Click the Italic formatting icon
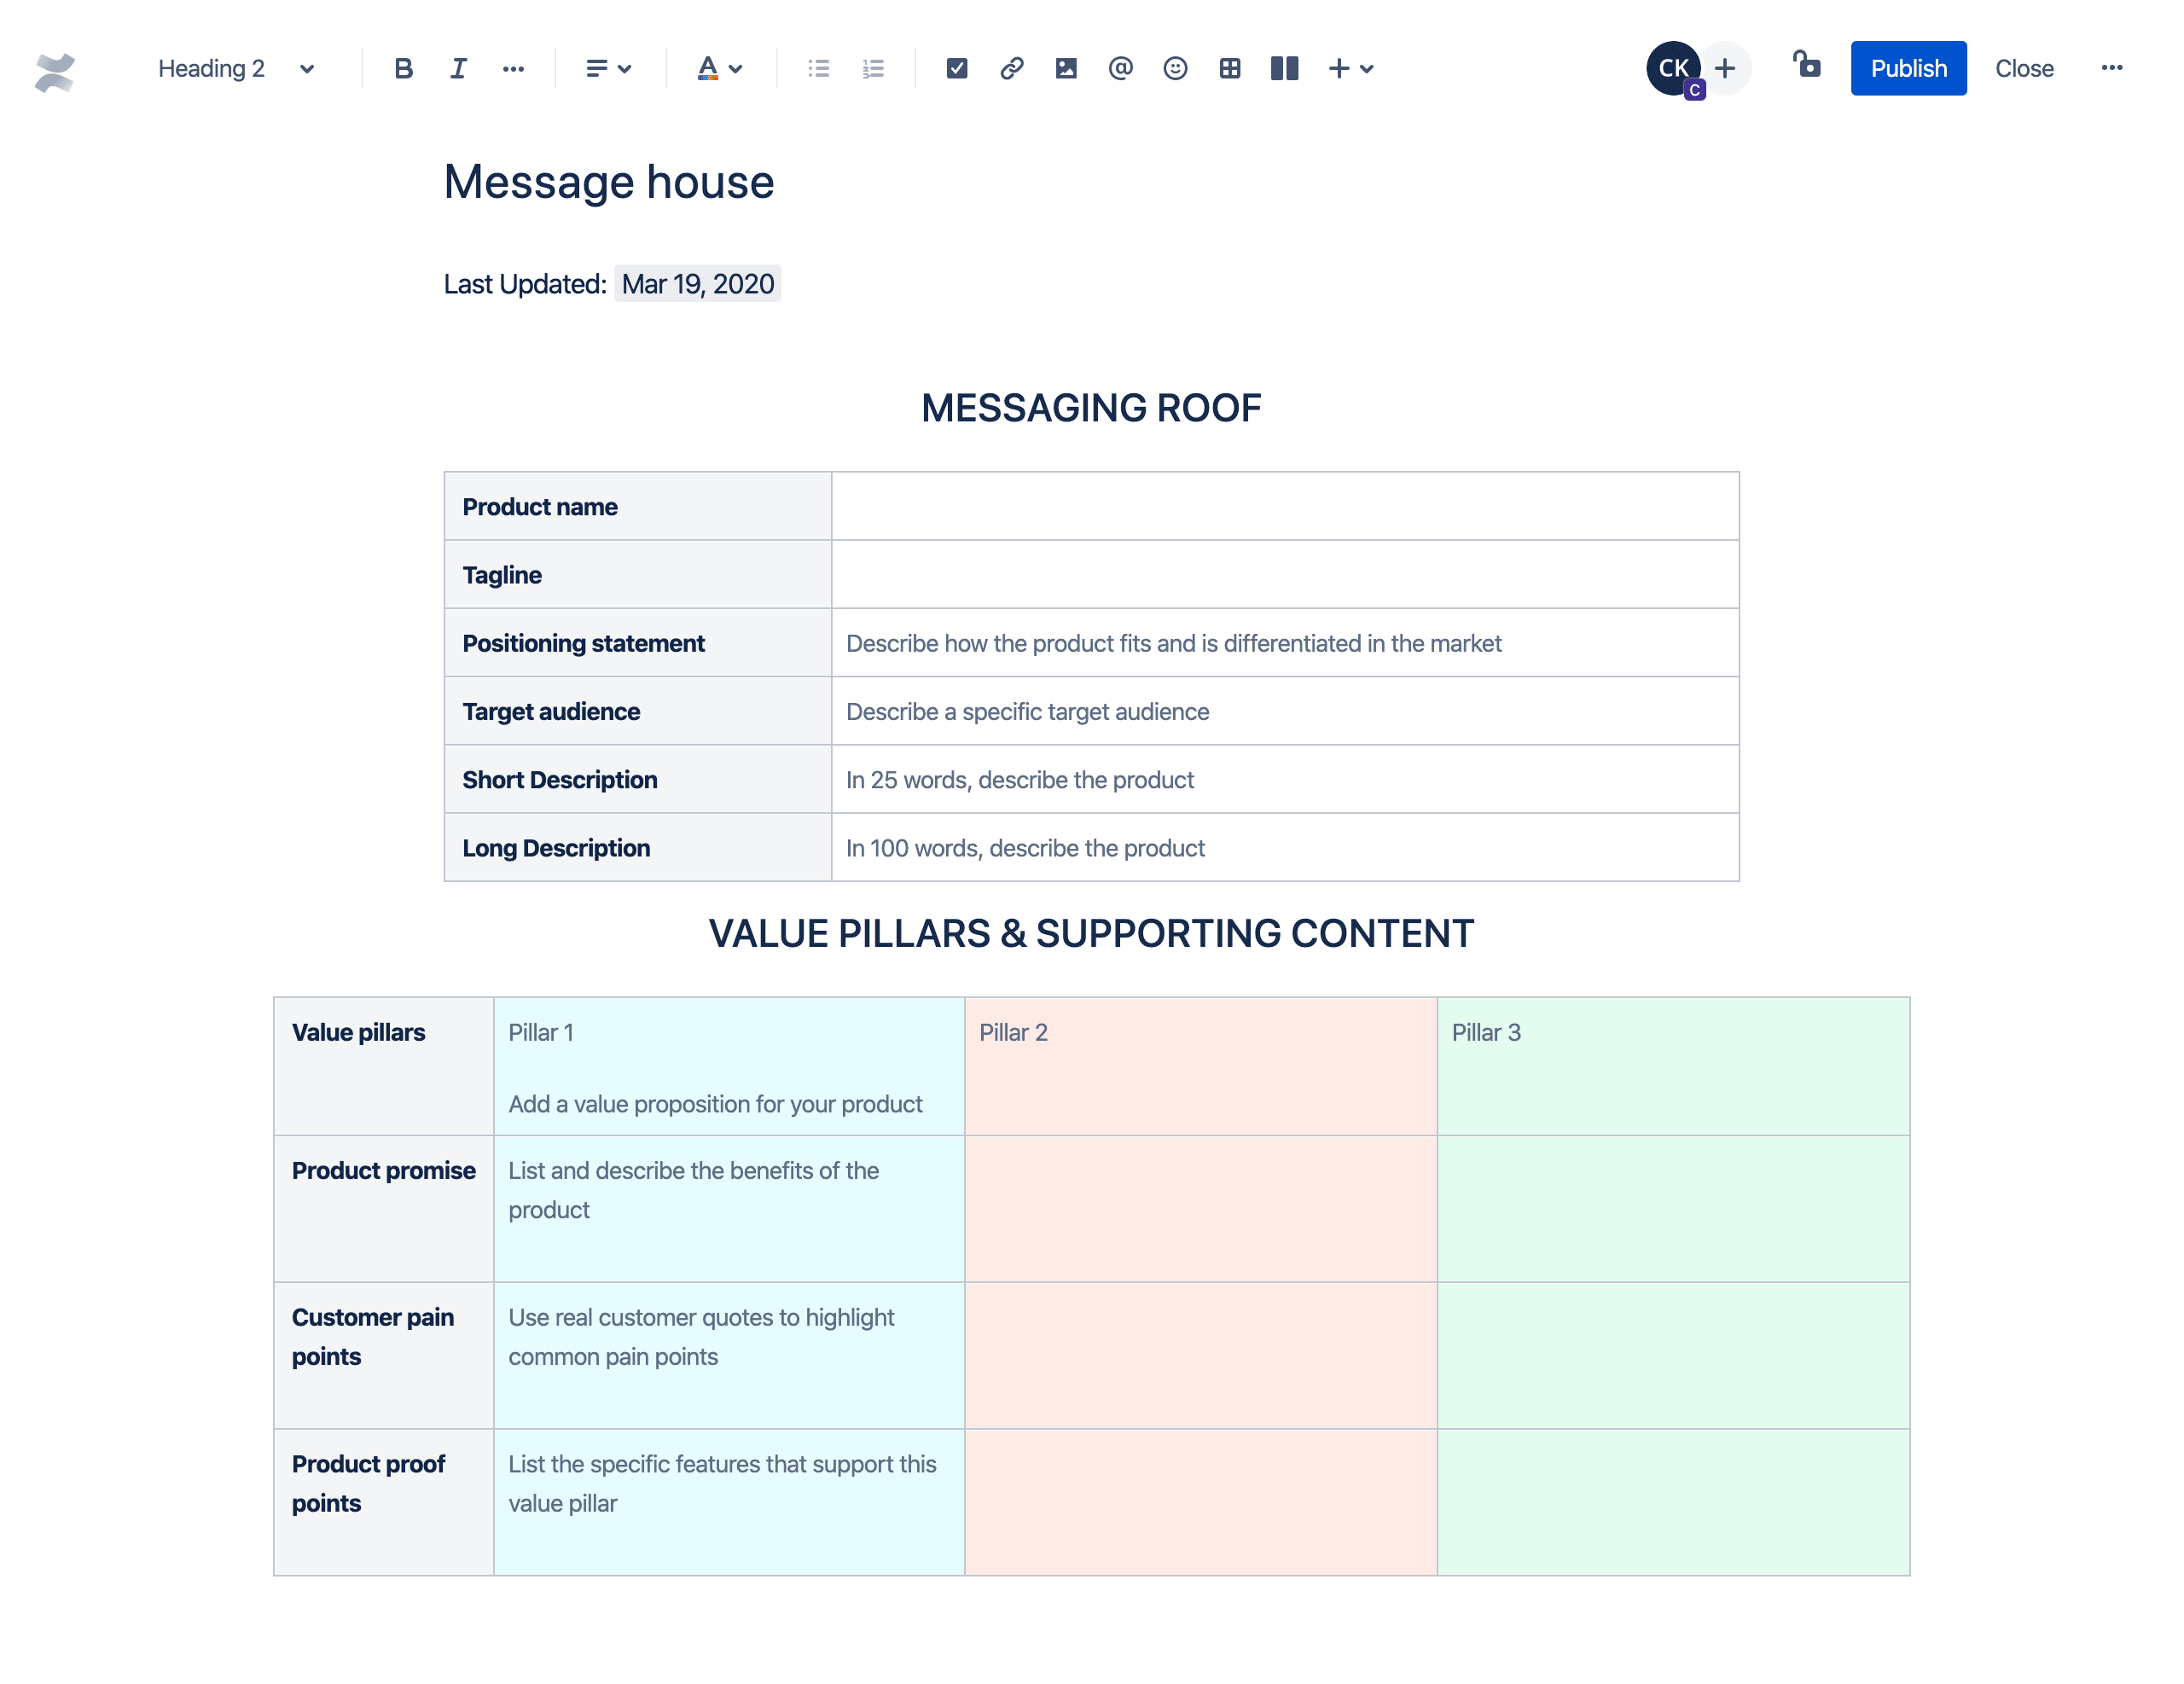 [456, 69]
